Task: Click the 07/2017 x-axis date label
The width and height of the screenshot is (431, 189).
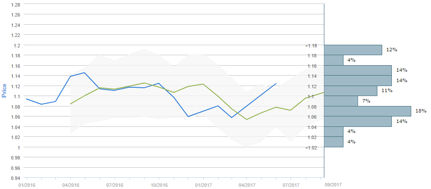Action: click(291, 185)
